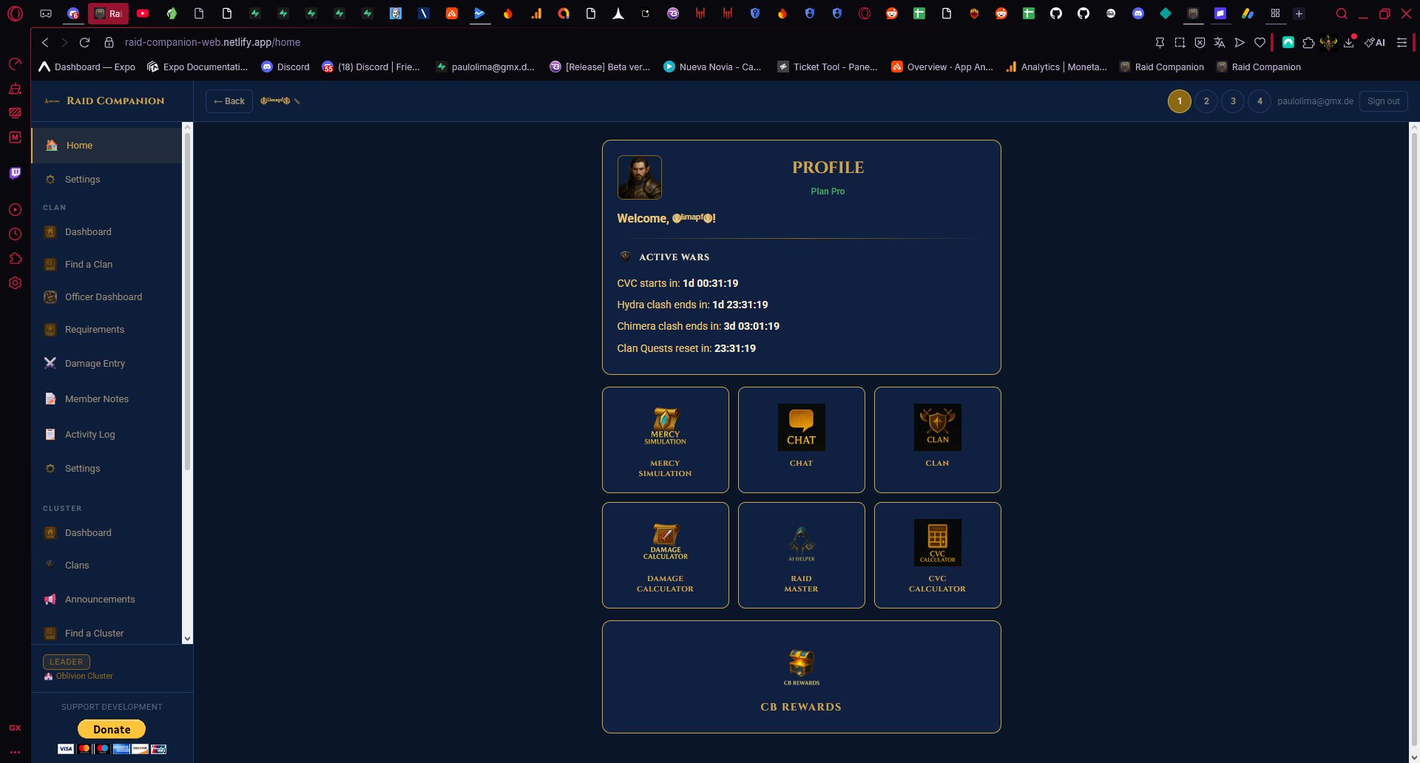The width and height of the screenshot is (1420, 763).
Task: Click the Find a Clan icon
Action: pos(50,265)
